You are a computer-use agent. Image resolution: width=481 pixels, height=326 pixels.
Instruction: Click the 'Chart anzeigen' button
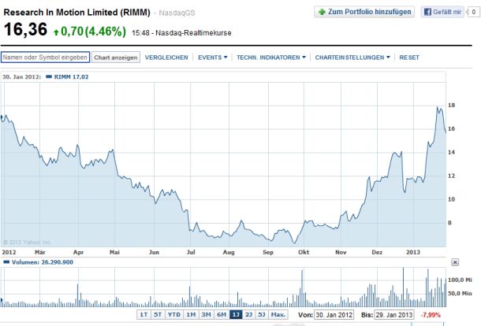pyautogui.click(x=116, y=57)
